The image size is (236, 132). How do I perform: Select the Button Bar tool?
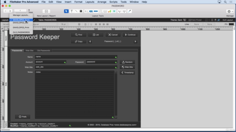click(x=96, y=11)
